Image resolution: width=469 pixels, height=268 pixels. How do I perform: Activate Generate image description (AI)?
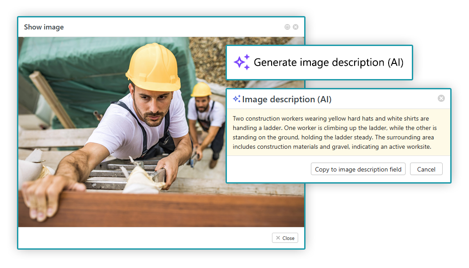pos(319,62)
